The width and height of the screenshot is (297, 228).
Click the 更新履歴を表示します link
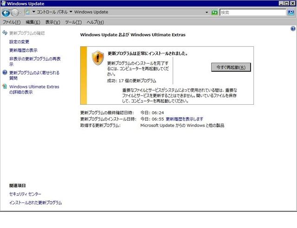[x=184, y=119]
